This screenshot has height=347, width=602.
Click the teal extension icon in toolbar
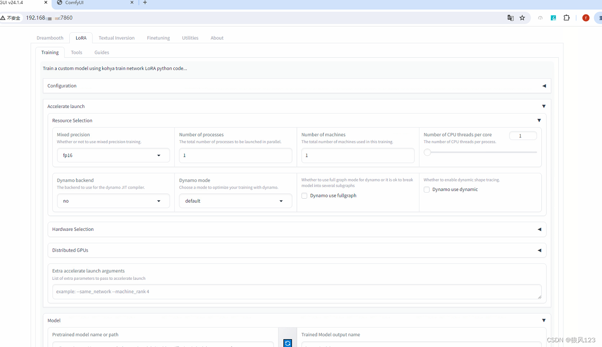pyautogui.click(x=553, y=18)
